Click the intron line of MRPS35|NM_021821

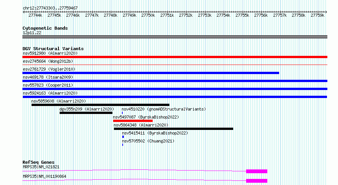click(x=134, y=170)
